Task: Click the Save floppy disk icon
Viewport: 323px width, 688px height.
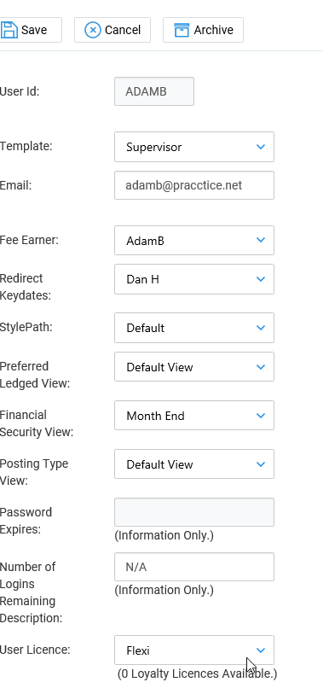Action: pos(9,30)
